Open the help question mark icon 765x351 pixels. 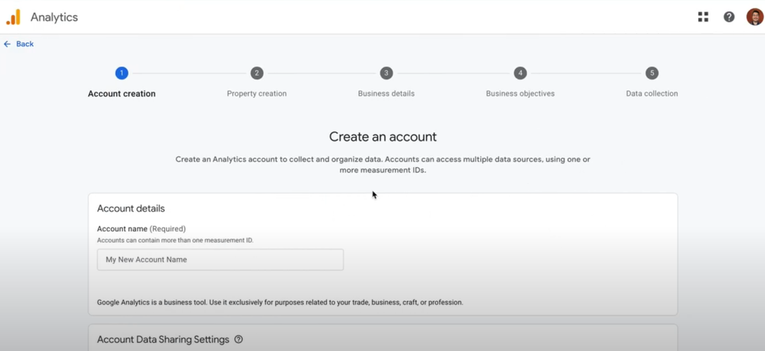click(x=729, y=17)
